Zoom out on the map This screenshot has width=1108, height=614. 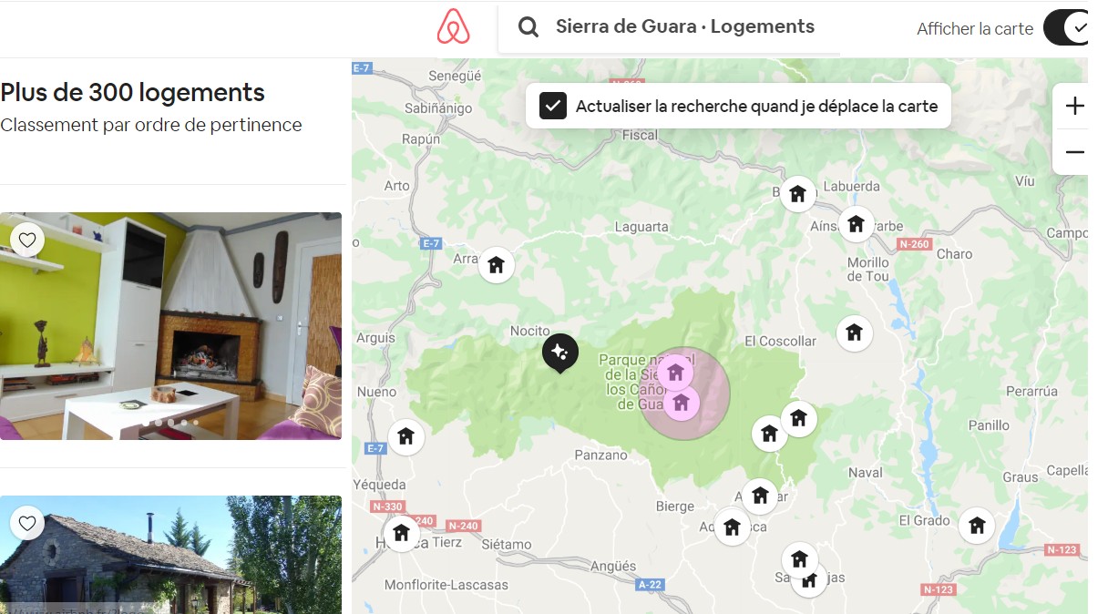click(x=1074, y=152)
